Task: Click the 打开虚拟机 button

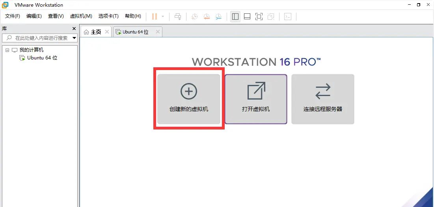Action: coord(256,99)
